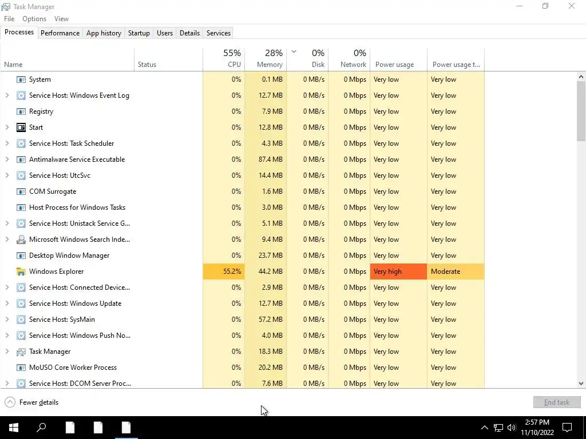Expand Service Host: Windows Update
586x439 pixels.
point(7,304)
